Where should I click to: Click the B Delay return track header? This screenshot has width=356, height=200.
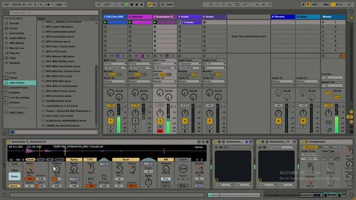(x=308, y=17)
